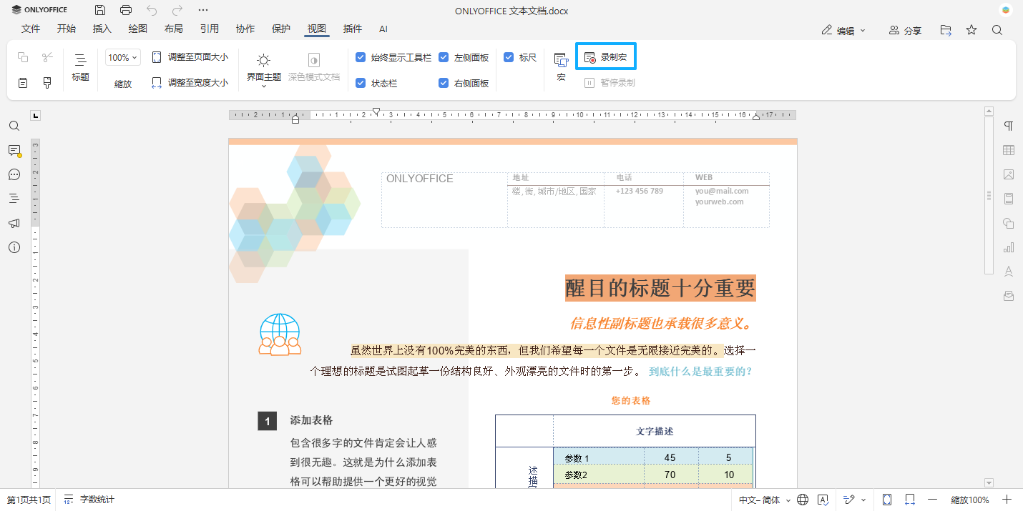Image resolution: width=1023 pixels, height=511 pixels.
Task: Enable the 标尺 (Ruler) checkbox
Action: click(507, 58)
